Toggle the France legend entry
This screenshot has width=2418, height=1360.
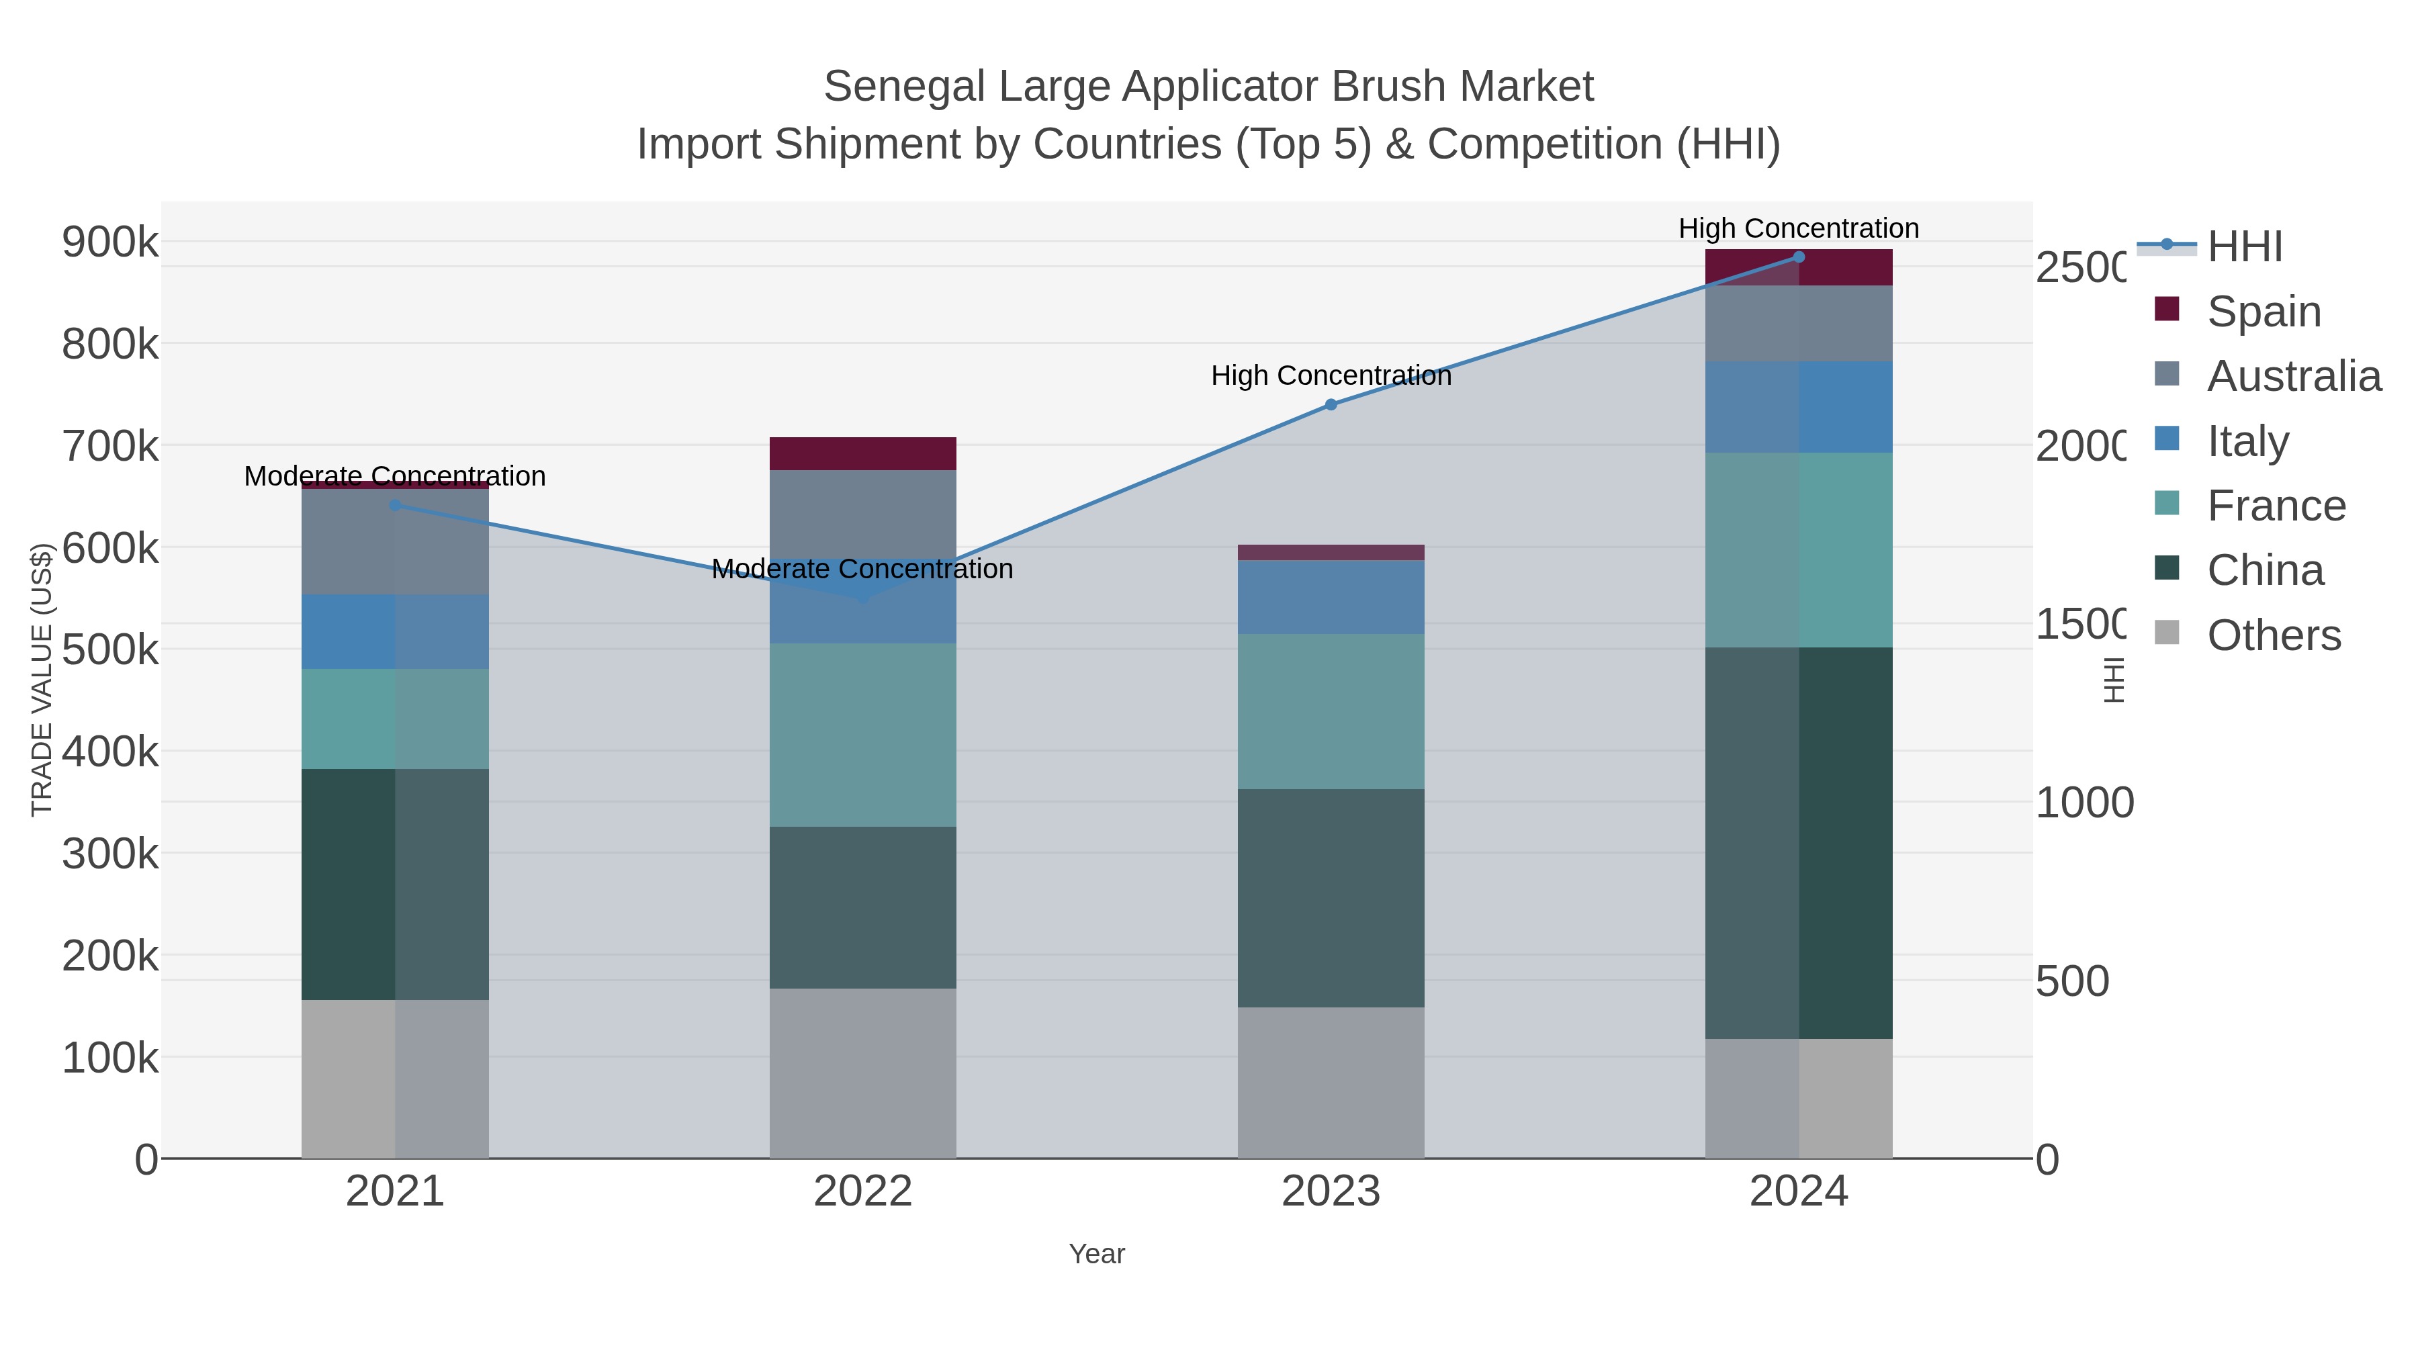[2250, 505]
